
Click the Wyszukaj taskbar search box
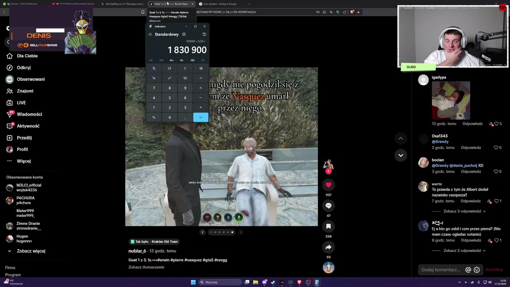pyautogui.click(x=220, y=282)
